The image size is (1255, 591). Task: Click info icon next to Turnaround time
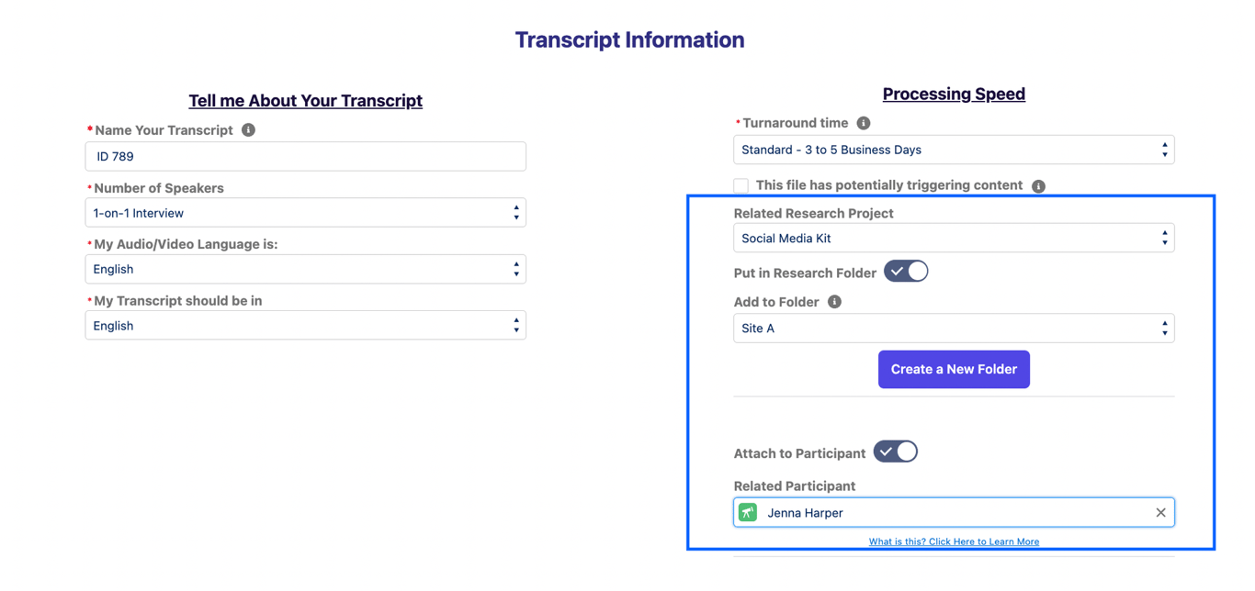point(864,123)
